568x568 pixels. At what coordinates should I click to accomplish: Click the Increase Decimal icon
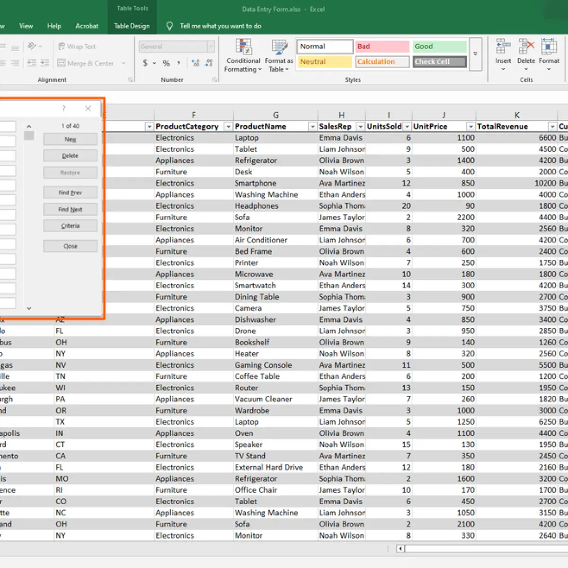(x=195, y=63)
